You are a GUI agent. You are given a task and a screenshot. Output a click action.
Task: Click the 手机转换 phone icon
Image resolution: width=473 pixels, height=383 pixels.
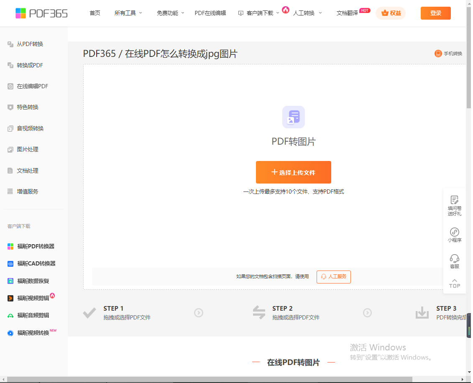438,54
